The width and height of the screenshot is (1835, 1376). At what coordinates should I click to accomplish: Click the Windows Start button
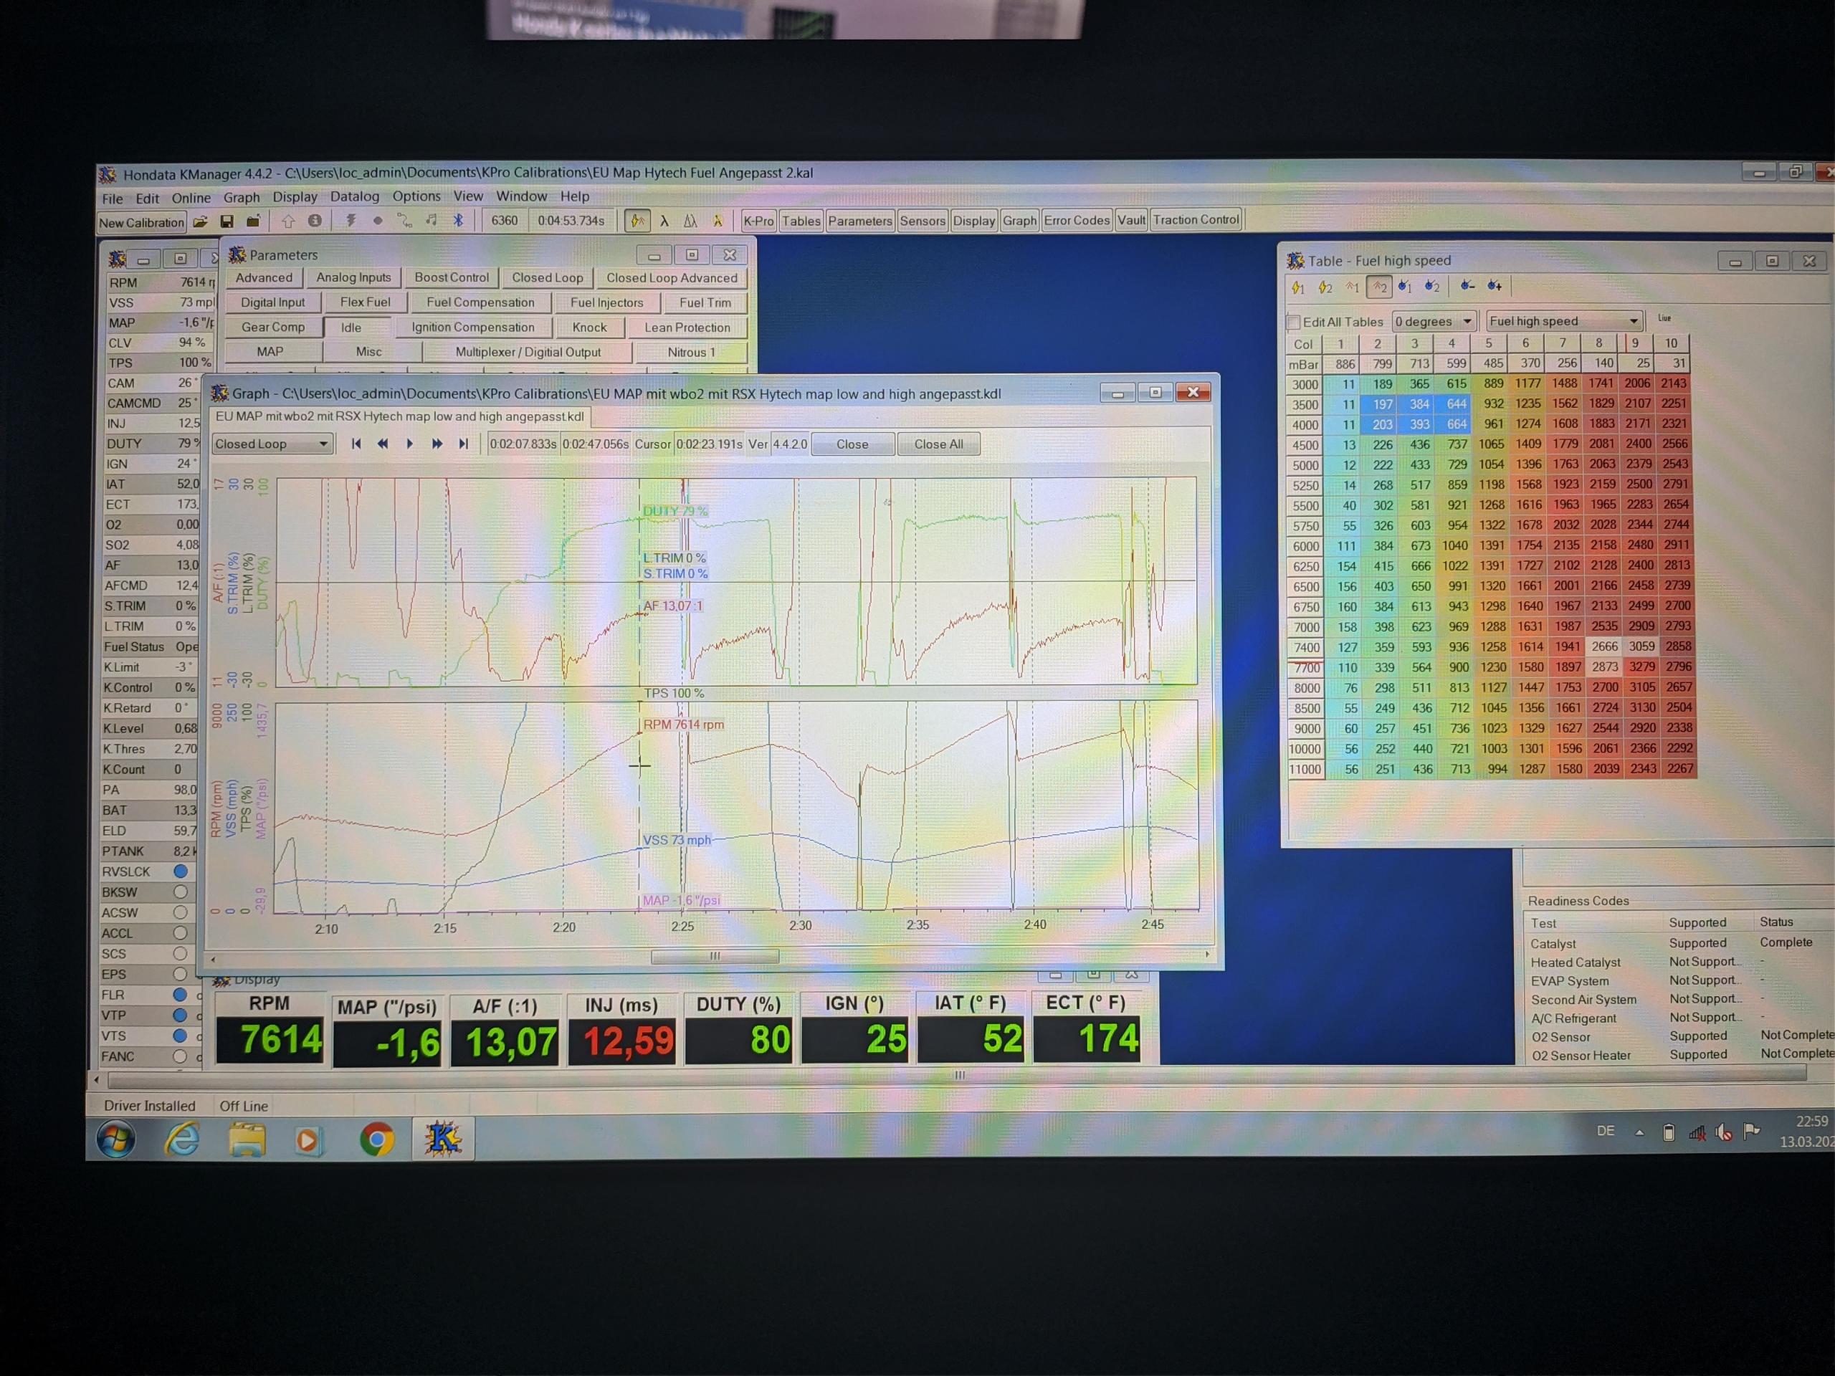[x=116, y=1139]
